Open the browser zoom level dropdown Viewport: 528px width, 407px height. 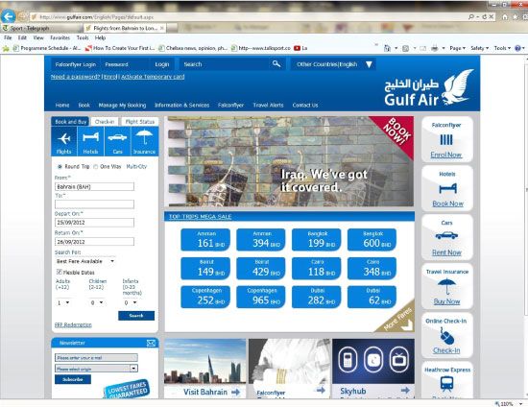(521, 403)
